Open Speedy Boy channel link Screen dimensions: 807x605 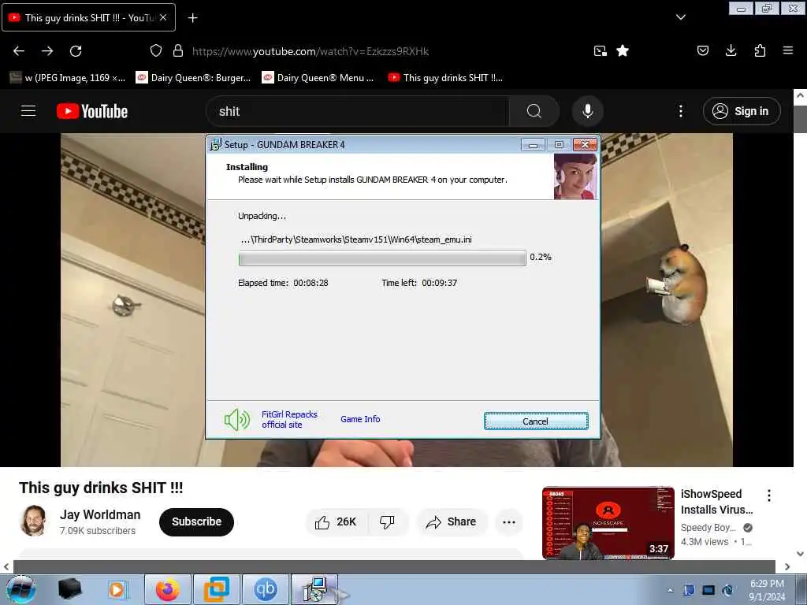tap(708, 528)
